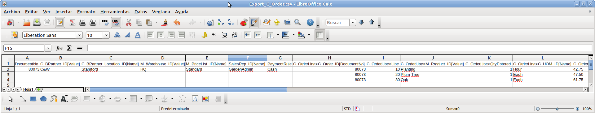Click the Buscar search field
The image size is (595, 113).
[x=337, y=22]
